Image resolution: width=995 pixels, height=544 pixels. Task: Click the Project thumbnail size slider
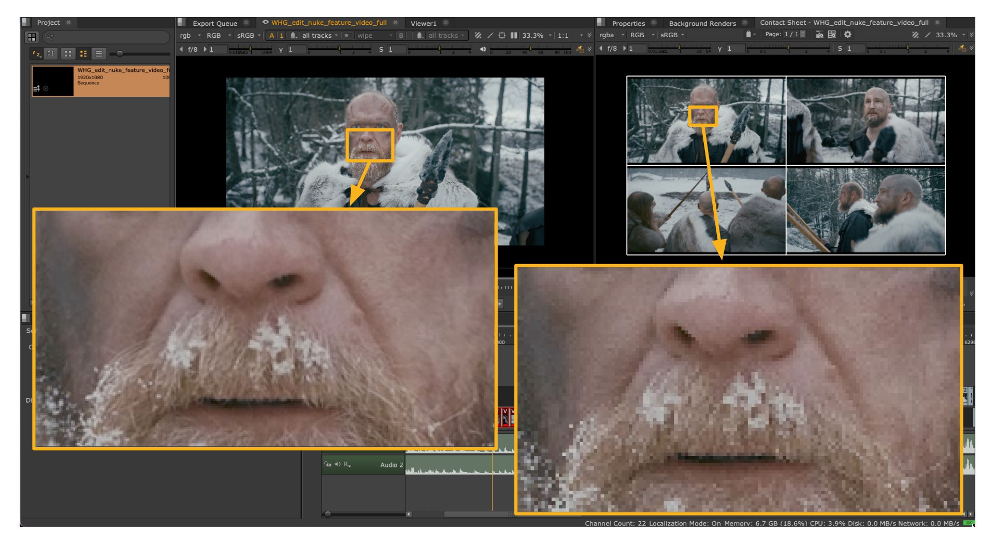tap(120, 53)
